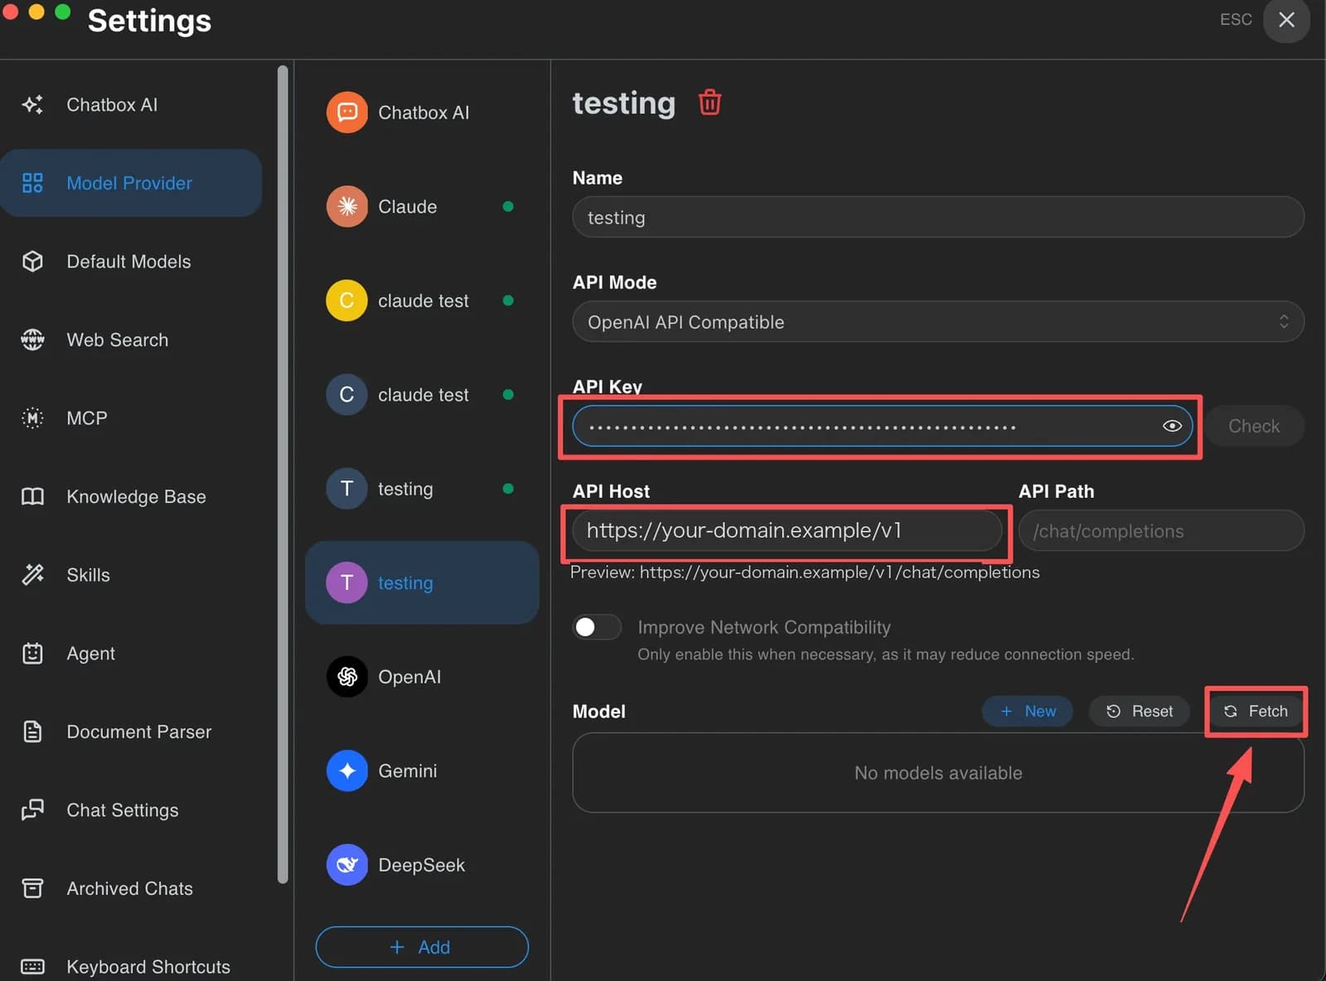Click the Reset models button
The height and width of the screenshot is (981, 1326).
point(1140,711)
